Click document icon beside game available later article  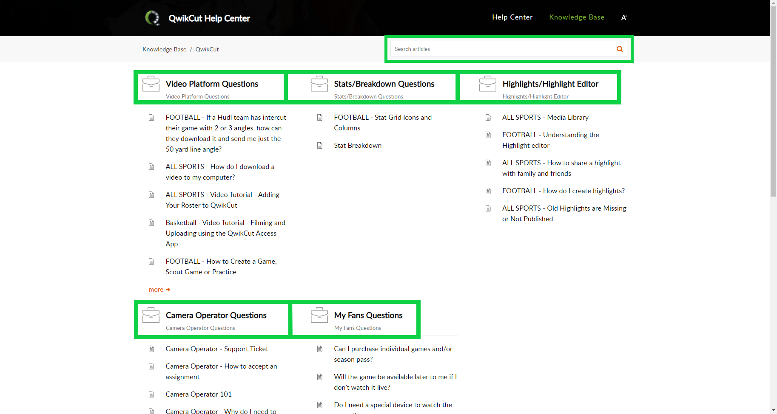tap(320, 377)
